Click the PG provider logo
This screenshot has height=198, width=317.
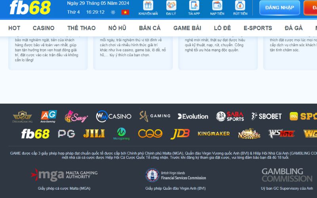tap(67, 134)
